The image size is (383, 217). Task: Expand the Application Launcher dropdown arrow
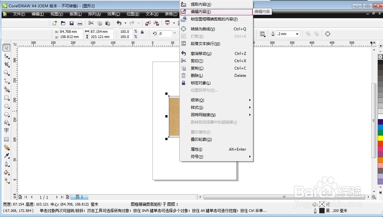(x=174, y=23)
